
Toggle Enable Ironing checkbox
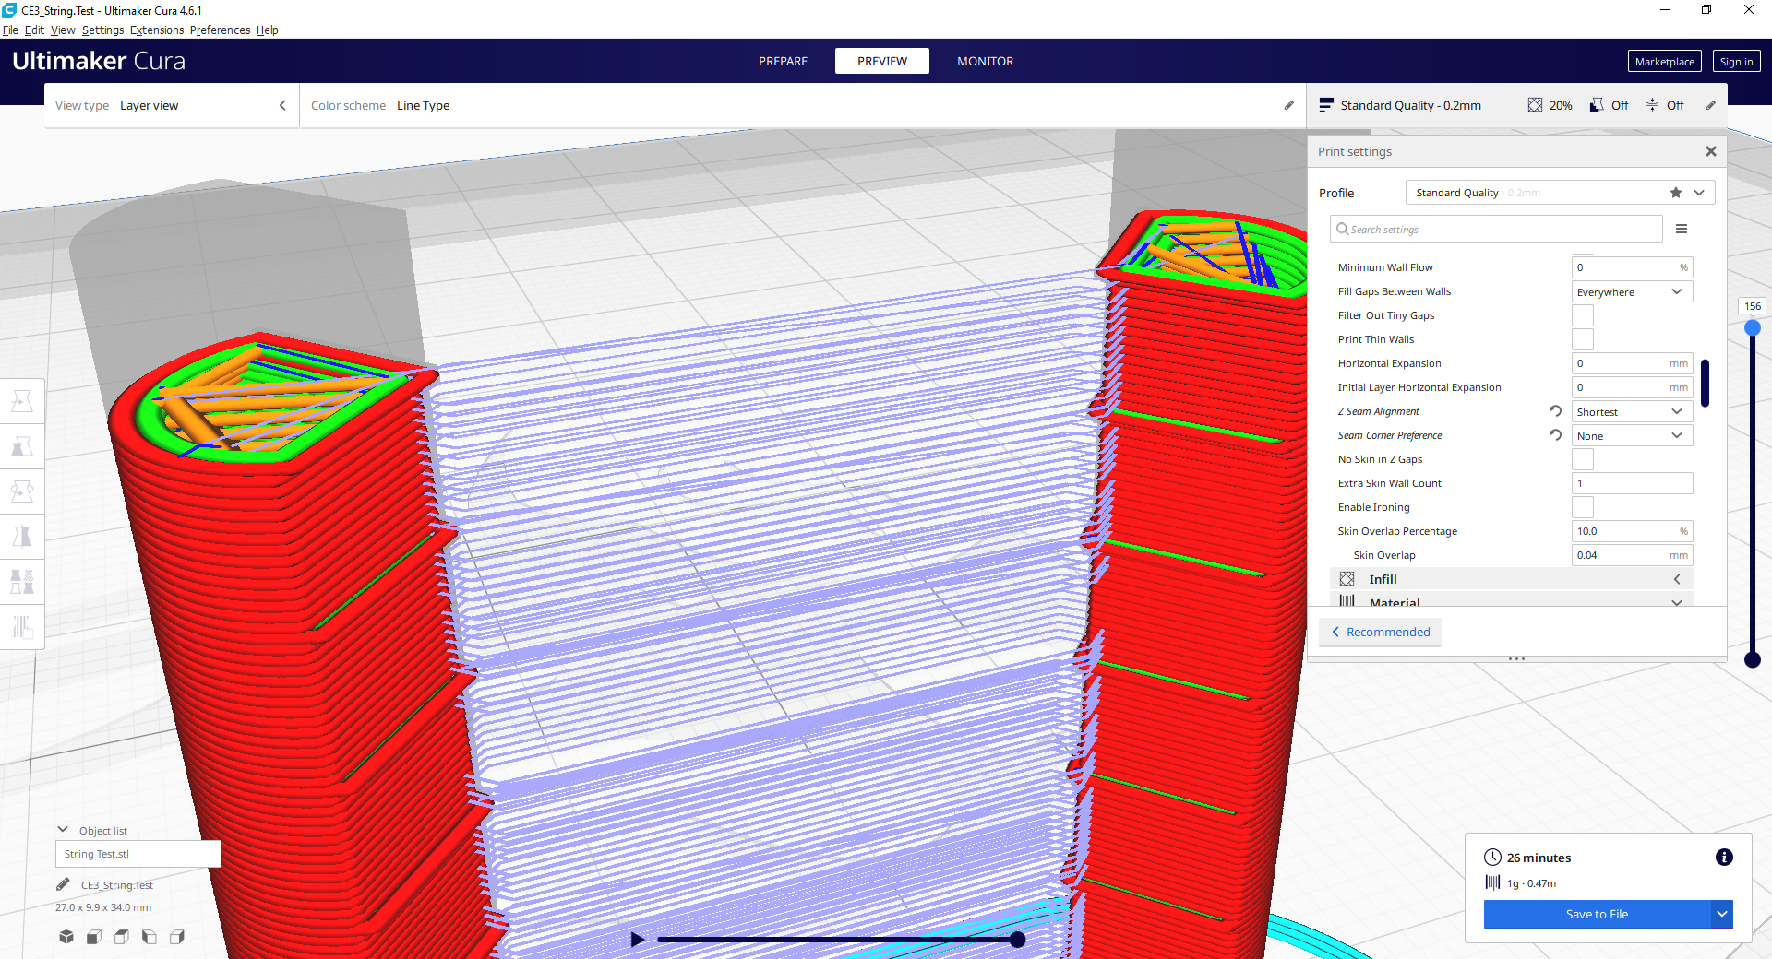[x=1583, y=507]
